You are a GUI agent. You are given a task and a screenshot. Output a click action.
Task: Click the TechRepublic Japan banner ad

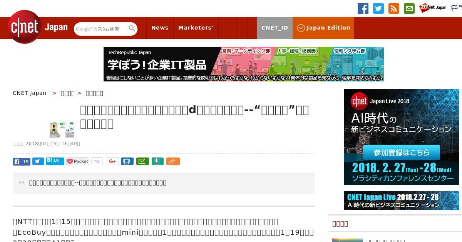(x=244, y=64)
